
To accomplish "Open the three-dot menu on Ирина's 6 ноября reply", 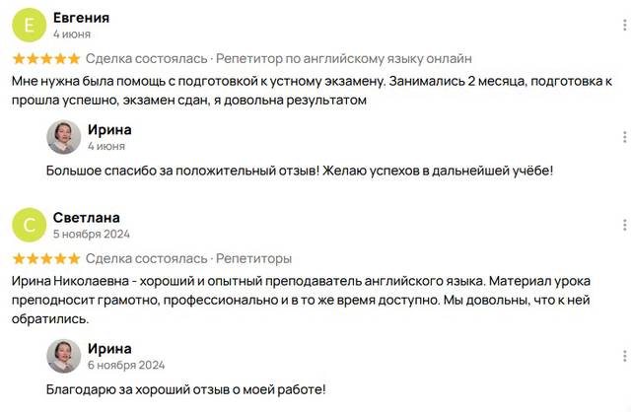I will coord(625,356).
